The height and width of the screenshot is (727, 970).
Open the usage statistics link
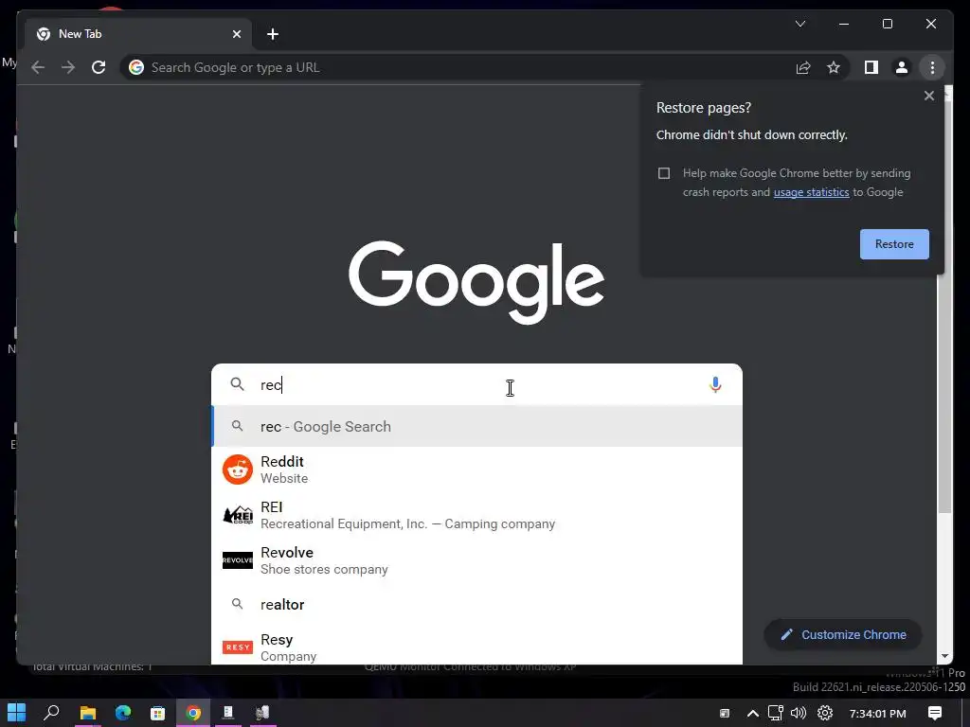(x=811, y=192)
